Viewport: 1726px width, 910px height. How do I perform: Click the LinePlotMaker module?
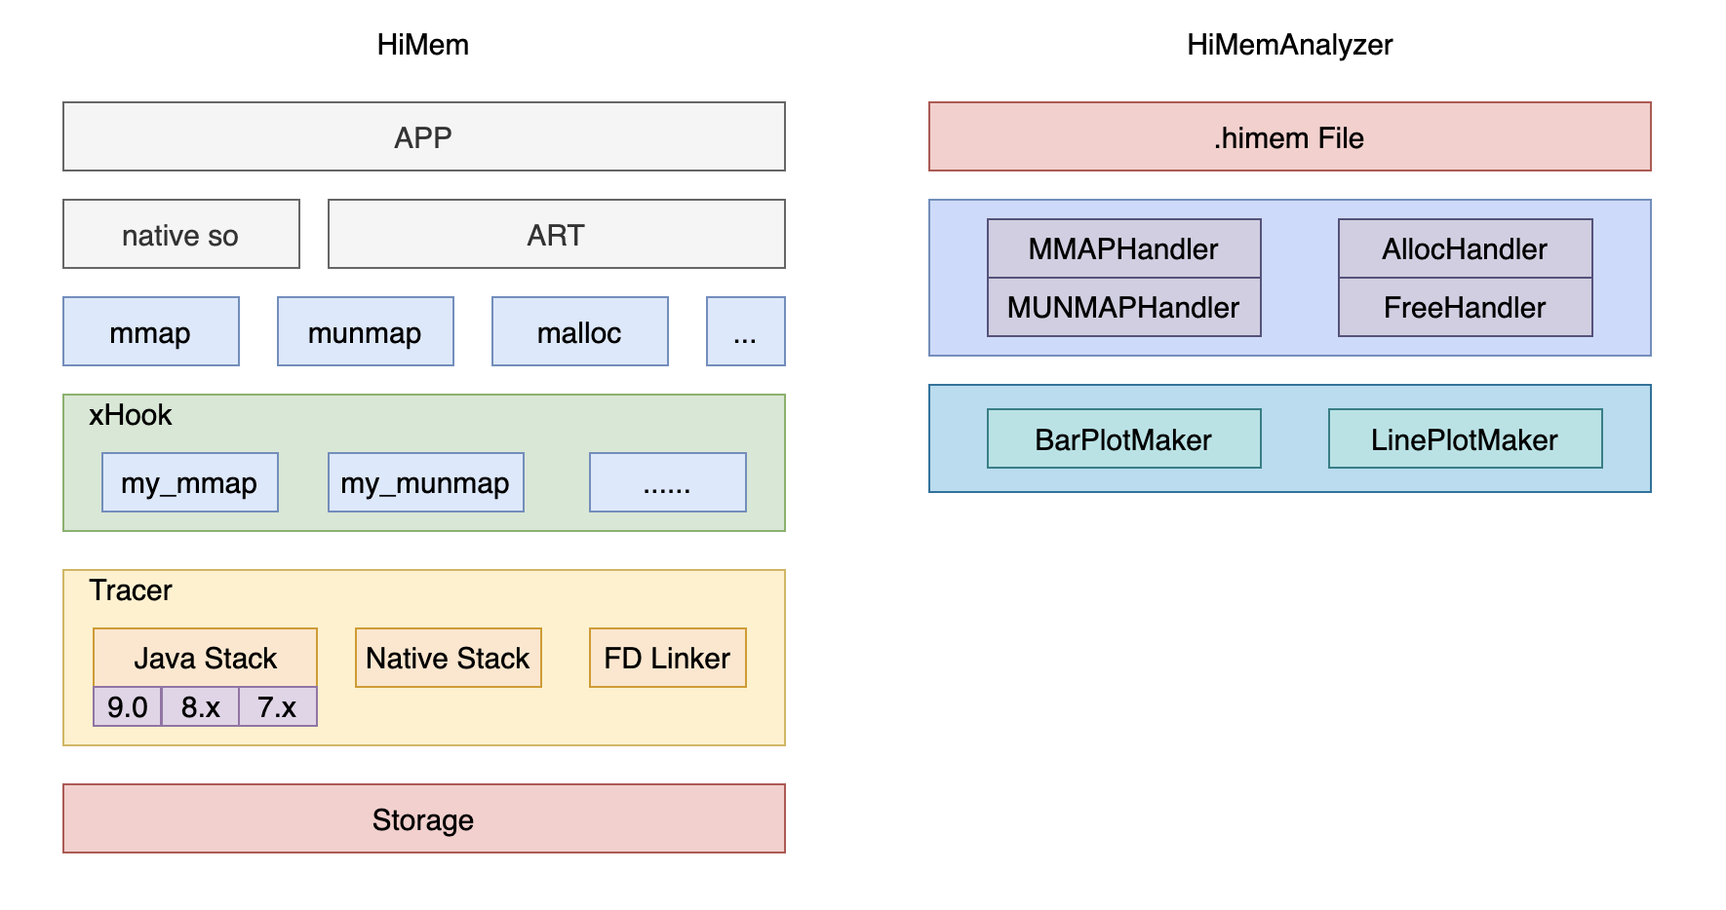(x=1464, y=439)
